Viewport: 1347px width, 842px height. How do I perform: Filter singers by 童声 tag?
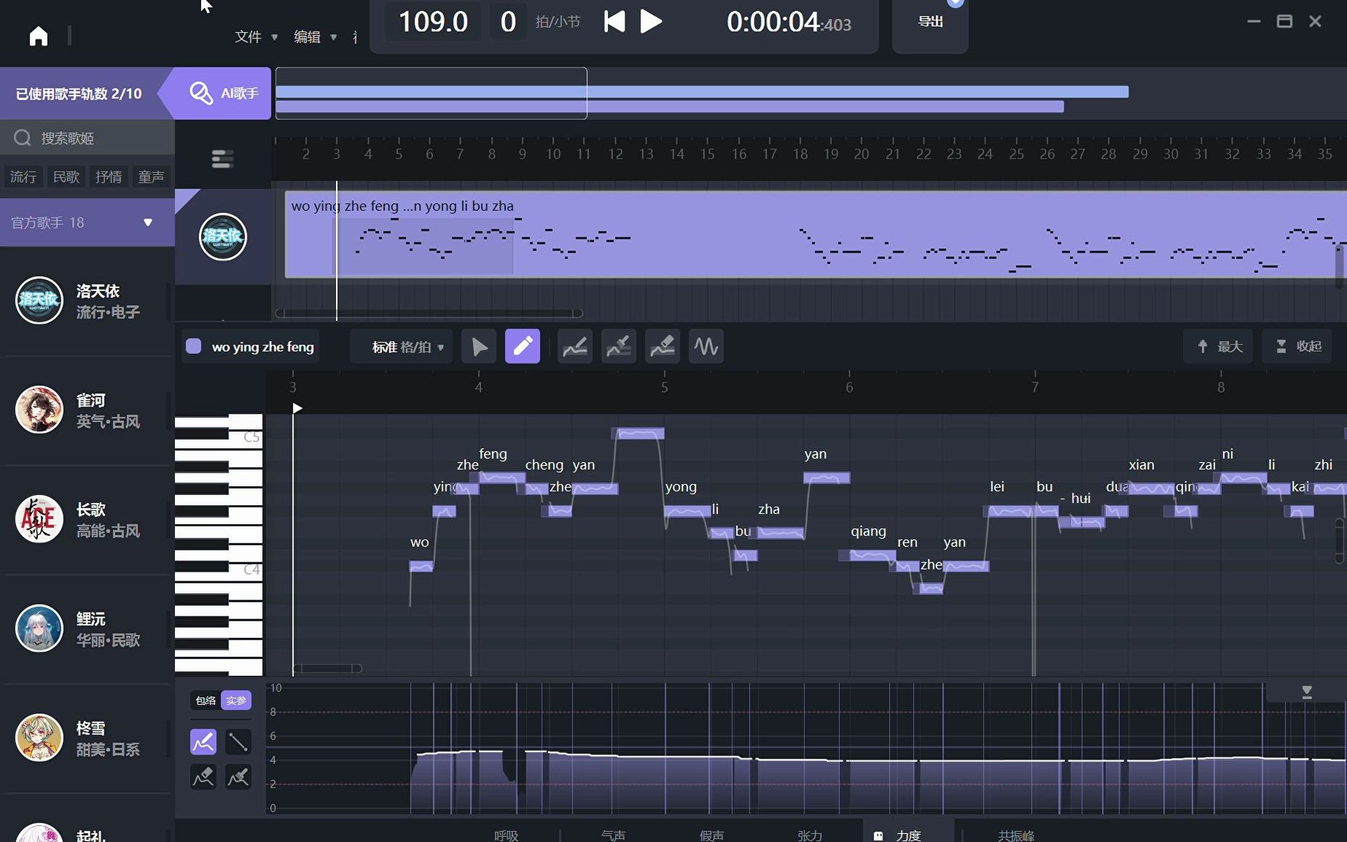[151, 176]
